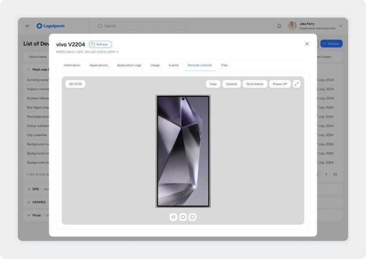Image resolution: width=366 pixels, height=259 pixels.
Task: Click the Logoipsum logo
Action: click(51, 26)
